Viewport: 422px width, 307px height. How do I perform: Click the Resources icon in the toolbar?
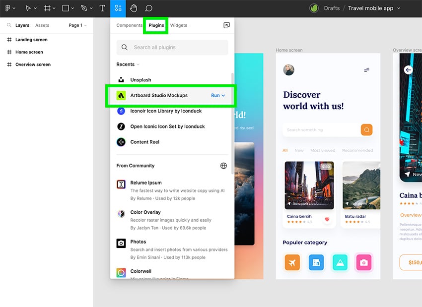pos(118,8)
